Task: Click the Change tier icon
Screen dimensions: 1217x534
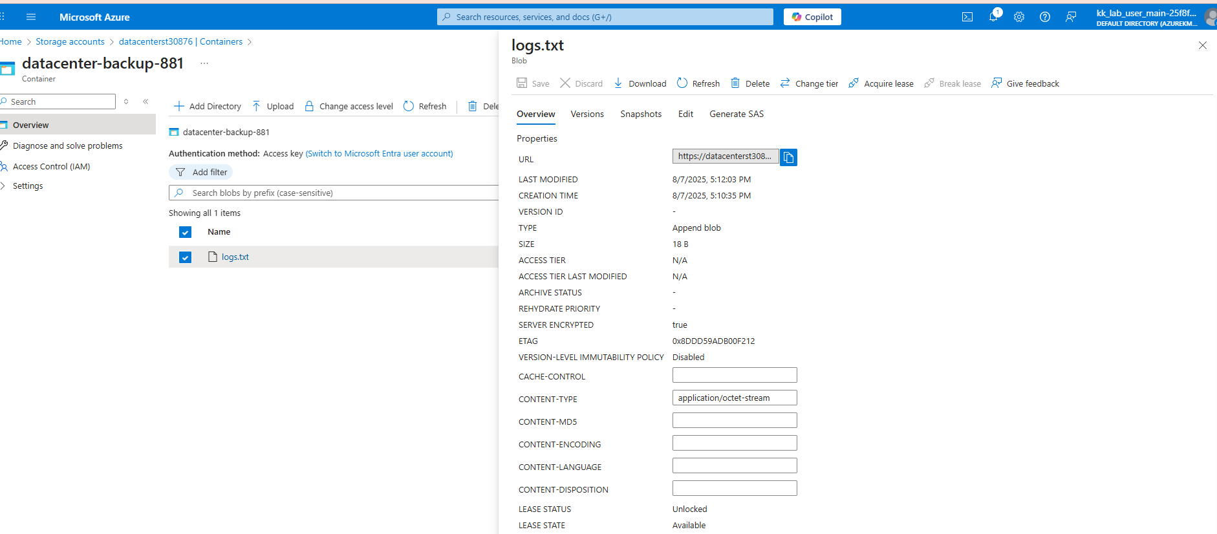Action: click(785, 83)
